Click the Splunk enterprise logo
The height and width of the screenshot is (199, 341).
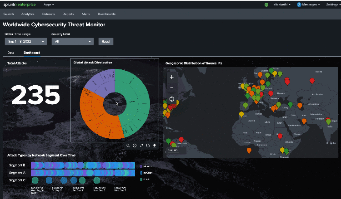click(x=19, y=5)
